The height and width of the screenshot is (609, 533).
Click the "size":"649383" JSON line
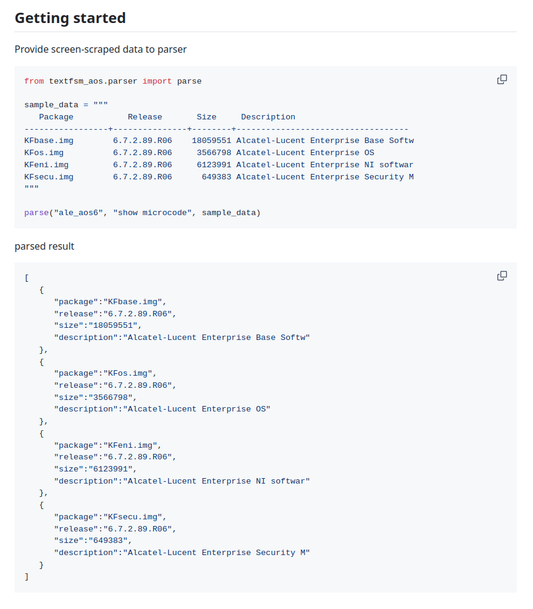(93, 541)
